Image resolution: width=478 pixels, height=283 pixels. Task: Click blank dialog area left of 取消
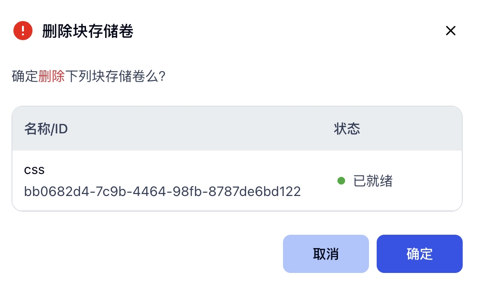coord(143,254)
